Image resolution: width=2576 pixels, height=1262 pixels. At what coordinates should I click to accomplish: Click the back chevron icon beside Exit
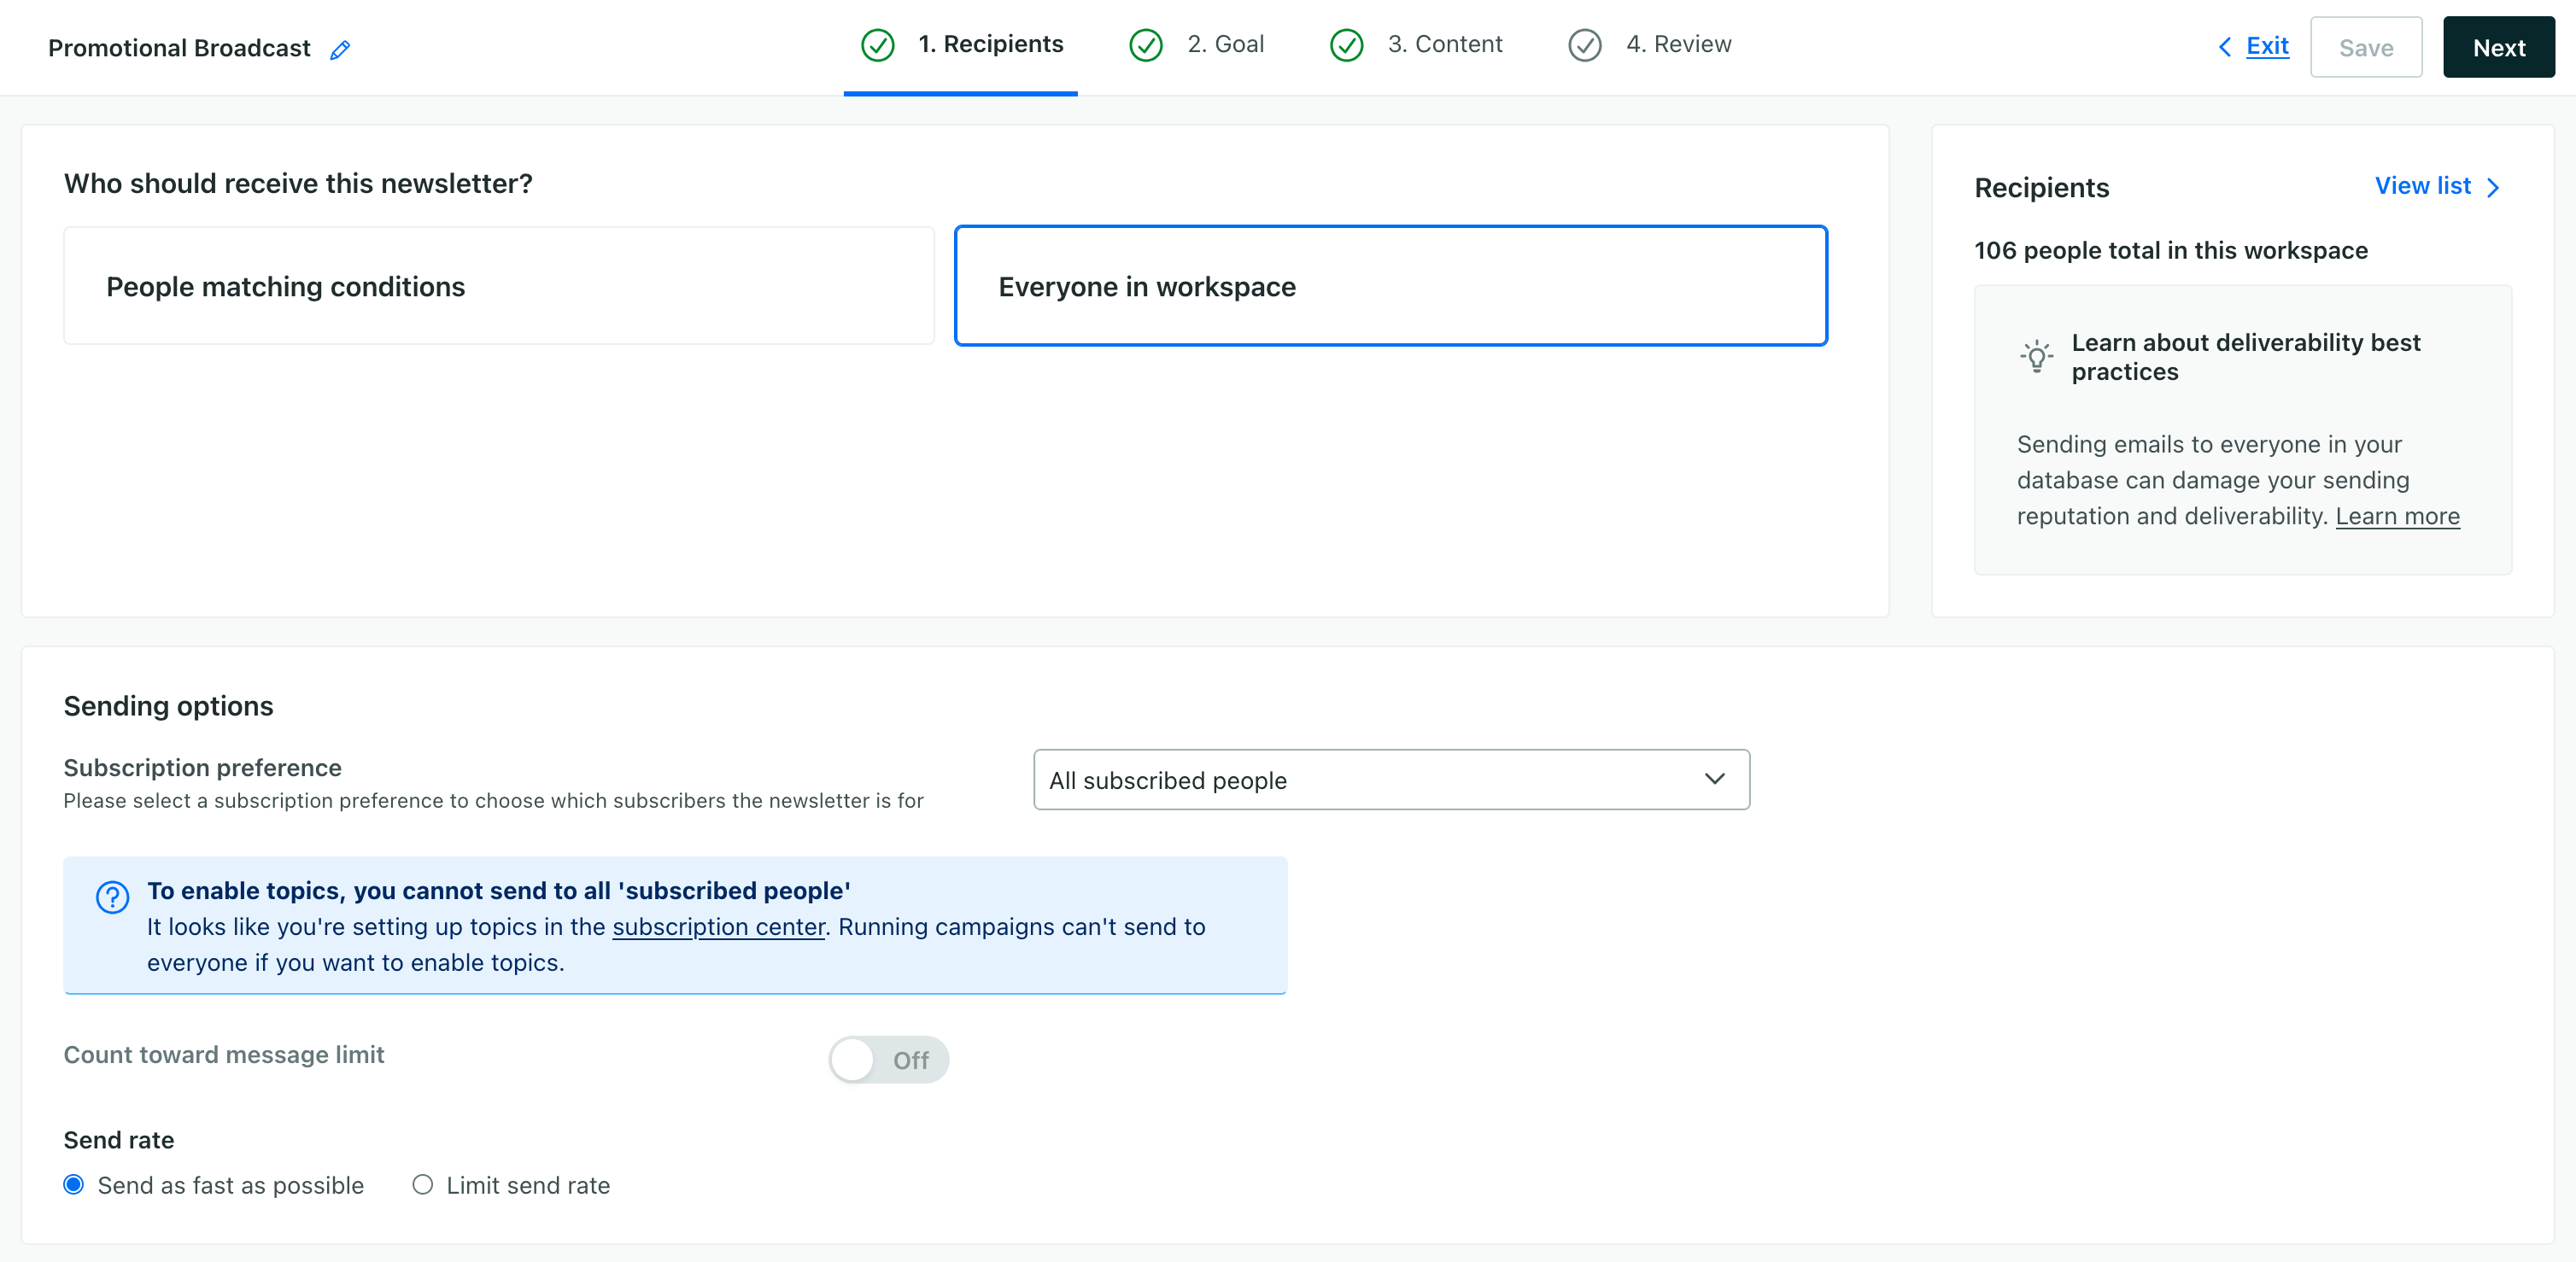[x=2224, y=47]
